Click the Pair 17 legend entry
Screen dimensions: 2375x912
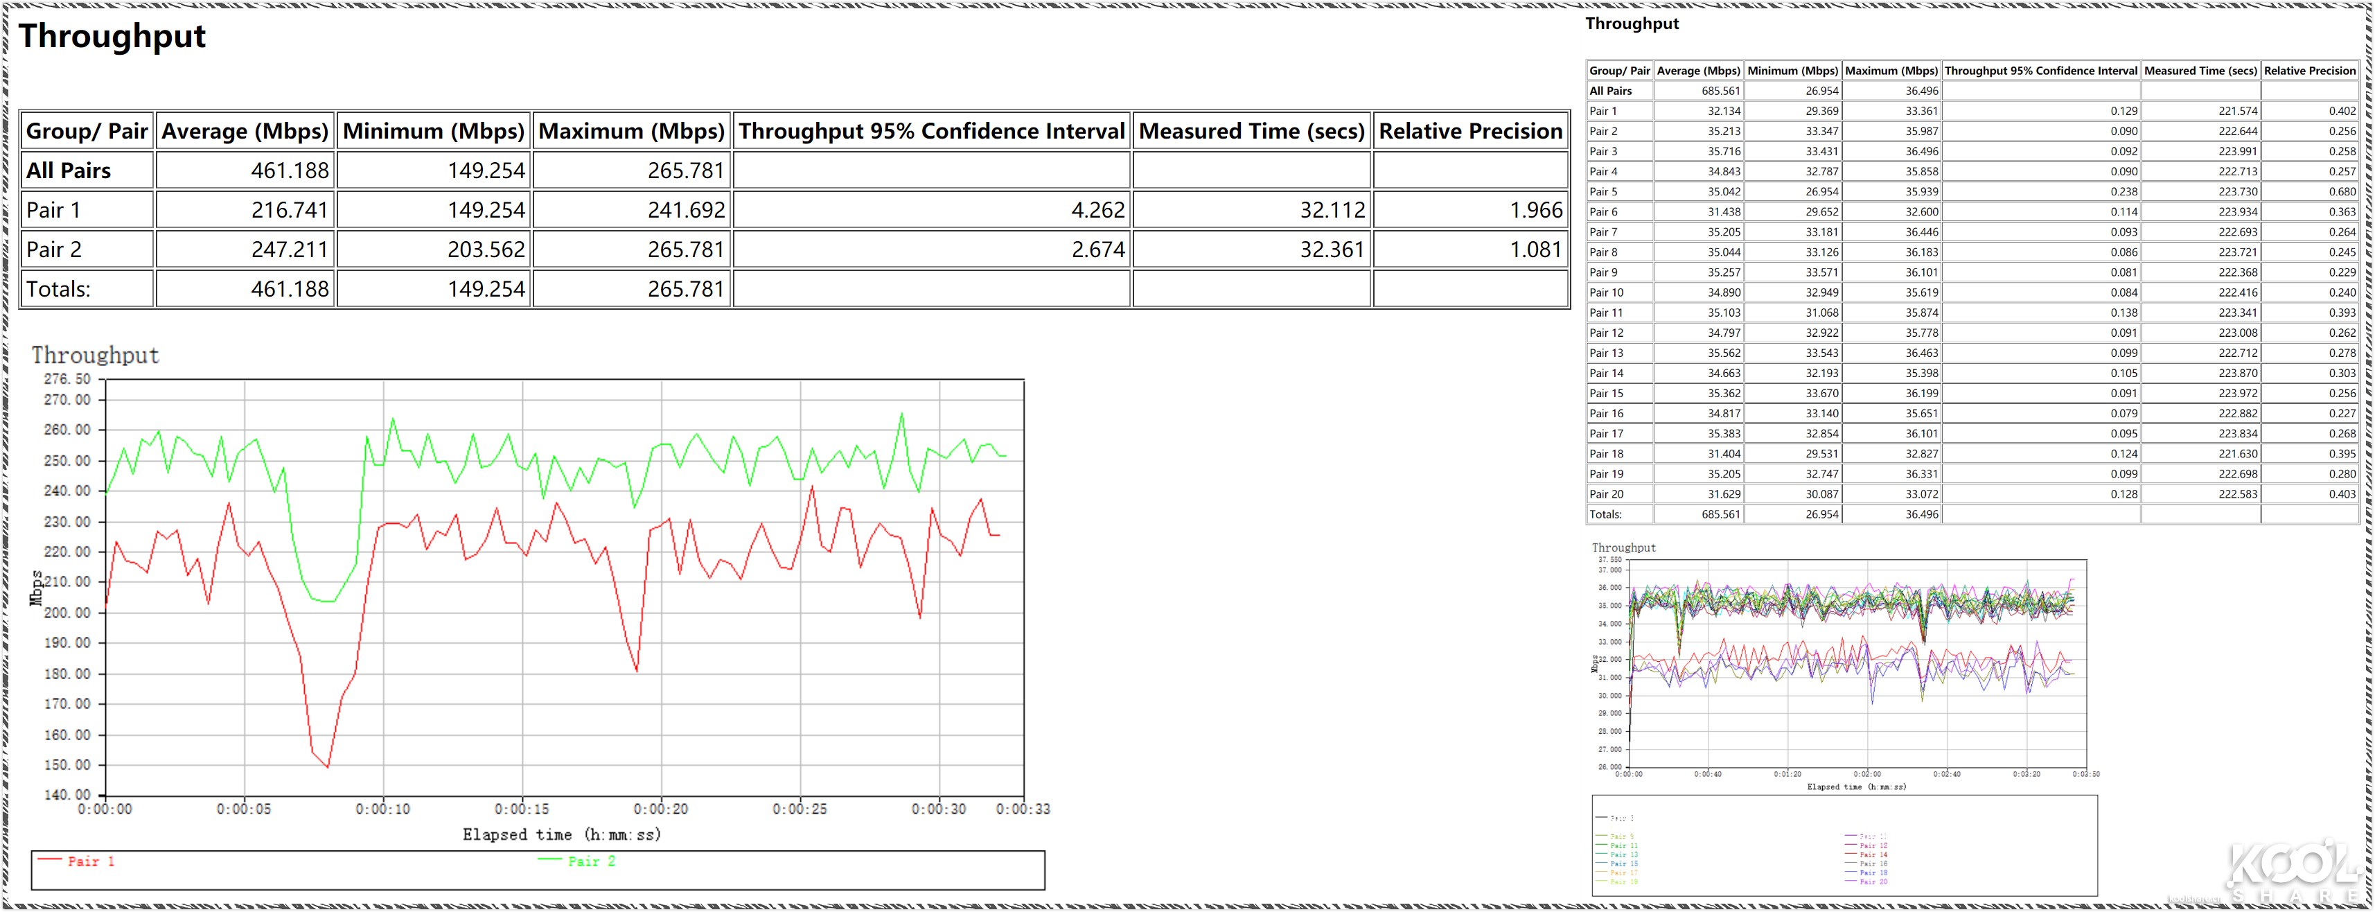tap(1625, 872)
